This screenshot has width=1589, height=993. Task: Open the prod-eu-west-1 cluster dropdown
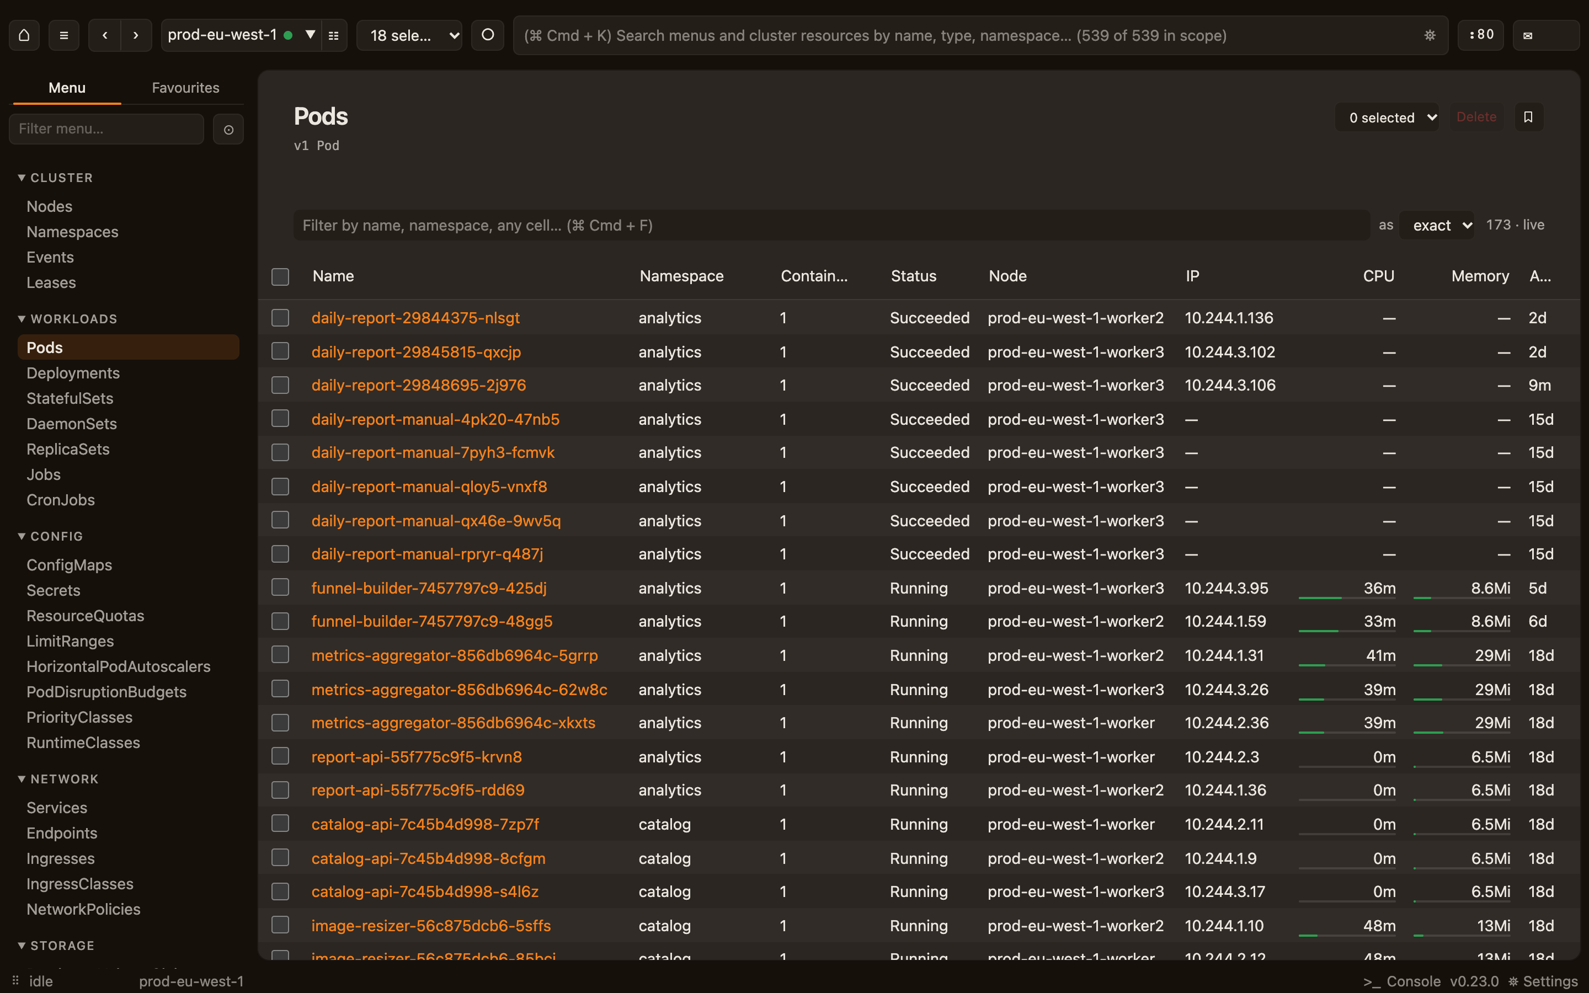pos(242,35)
